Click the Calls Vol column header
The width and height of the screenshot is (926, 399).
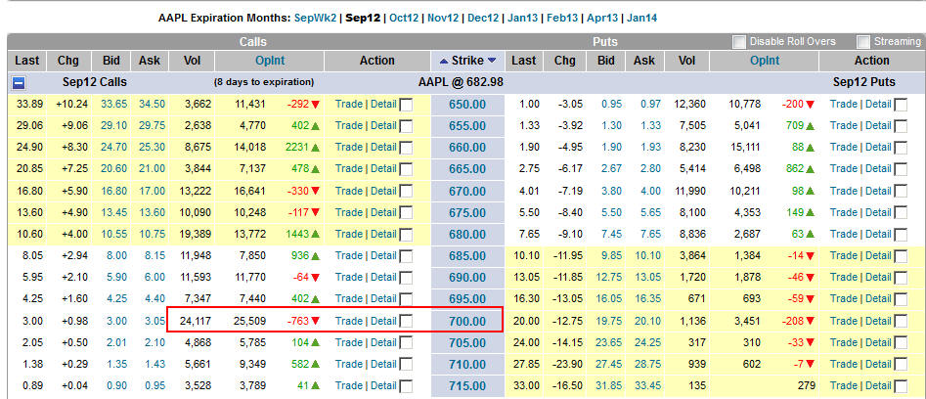pos(192,61)
